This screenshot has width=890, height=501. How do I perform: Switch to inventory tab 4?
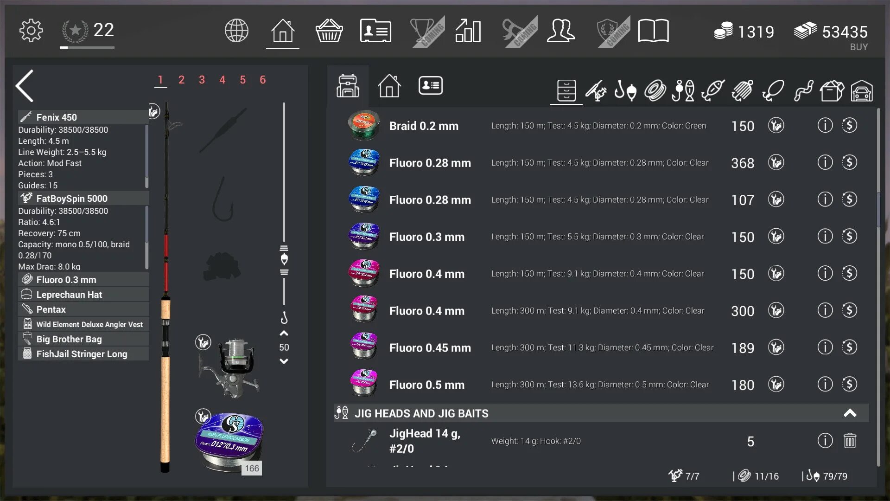click(x=222, y=79)
